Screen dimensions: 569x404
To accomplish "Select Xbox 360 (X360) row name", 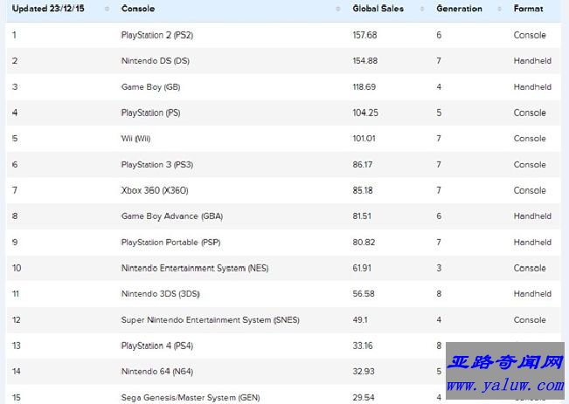I will click(155, 190).
